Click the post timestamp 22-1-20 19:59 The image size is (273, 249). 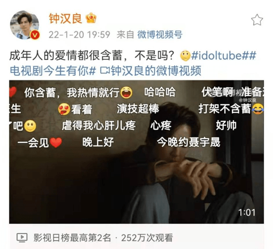coord(80,34)
